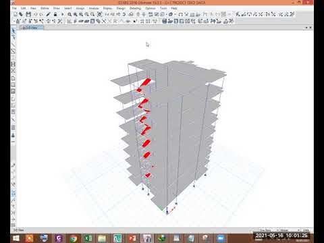Open the File menu
Screen dimensions: 324x243
[x=14, y=8]
